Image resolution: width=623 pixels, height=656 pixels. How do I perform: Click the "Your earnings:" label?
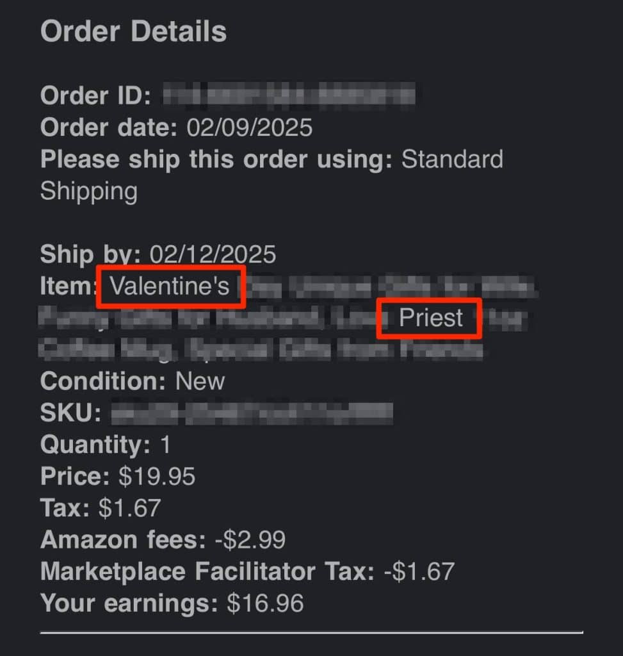(129, 603)
